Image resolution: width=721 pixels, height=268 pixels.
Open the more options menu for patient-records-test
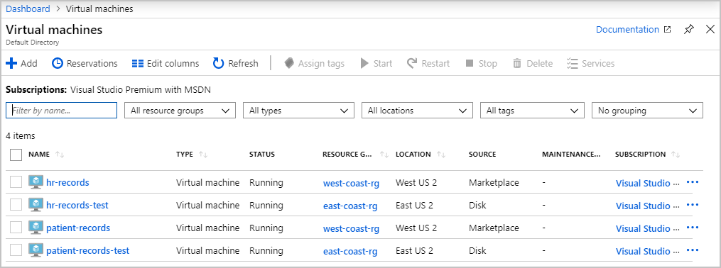pyautogui.click(x=692, y=250)
